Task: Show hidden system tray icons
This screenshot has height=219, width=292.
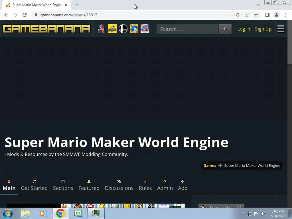Action: [x=242, y=214]
